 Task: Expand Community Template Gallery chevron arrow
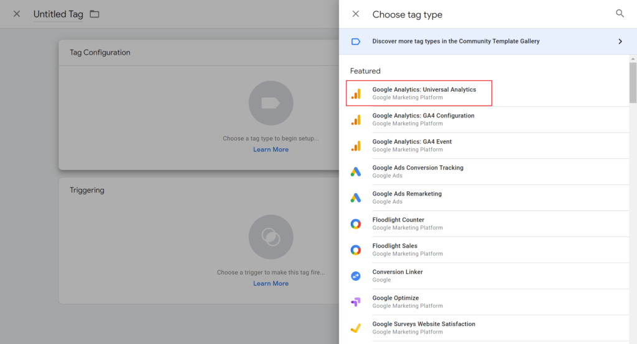pyautogui.click(x=620, y=42)
